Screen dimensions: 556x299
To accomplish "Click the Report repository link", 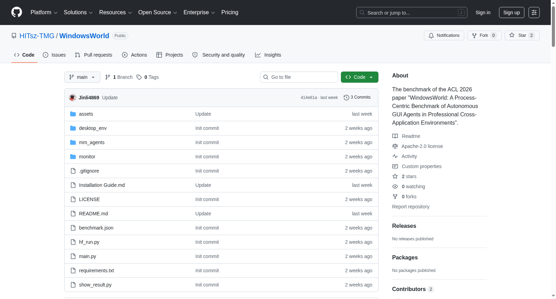I will 411,207.
